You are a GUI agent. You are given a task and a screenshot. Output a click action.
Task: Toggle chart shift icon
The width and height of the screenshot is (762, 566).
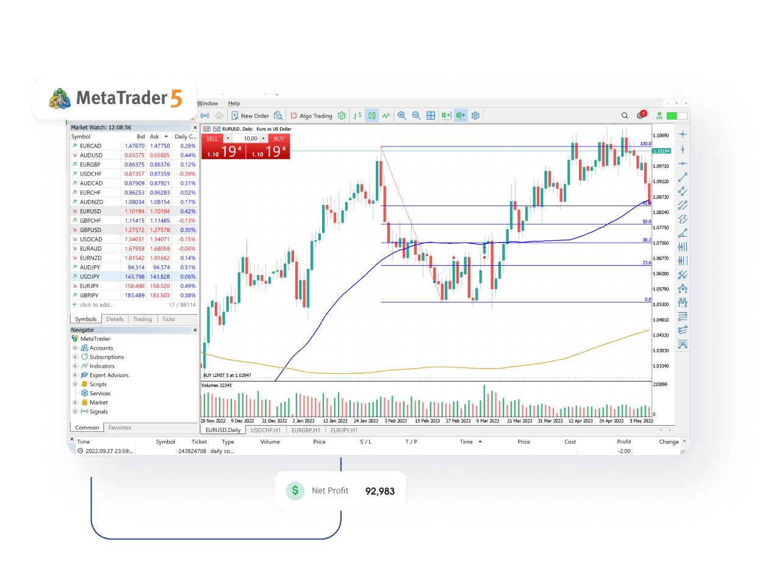(461, 115)
